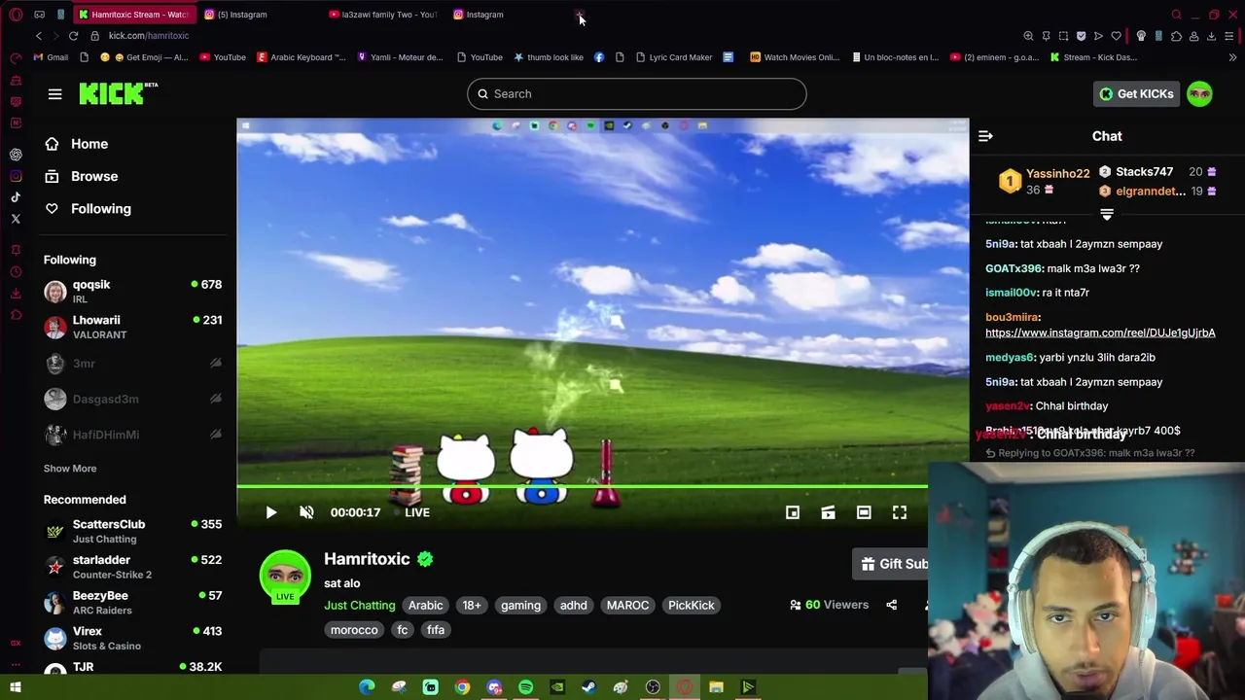
Task: Enable theater mode icon
Action: point(864,512)
